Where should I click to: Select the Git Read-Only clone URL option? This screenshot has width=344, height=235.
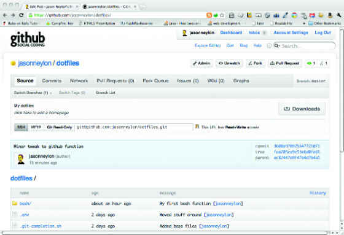[60, 127]
